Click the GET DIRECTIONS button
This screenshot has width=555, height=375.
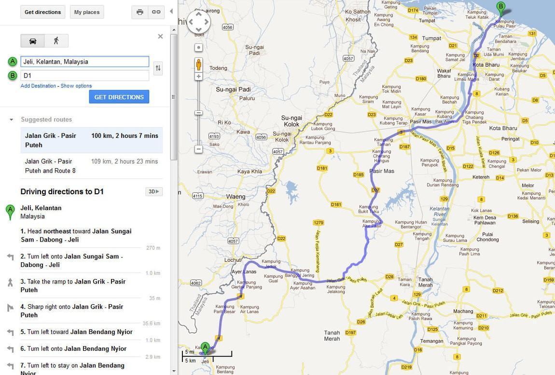click(x=119, y=97)
